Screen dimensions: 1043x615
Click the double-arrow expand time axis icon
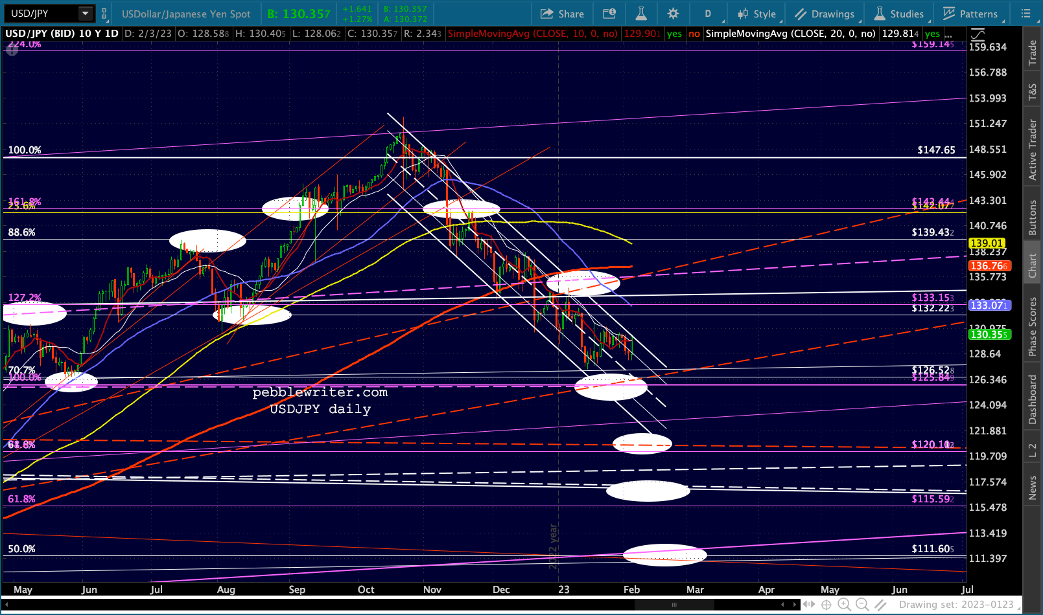coord(808,605)
